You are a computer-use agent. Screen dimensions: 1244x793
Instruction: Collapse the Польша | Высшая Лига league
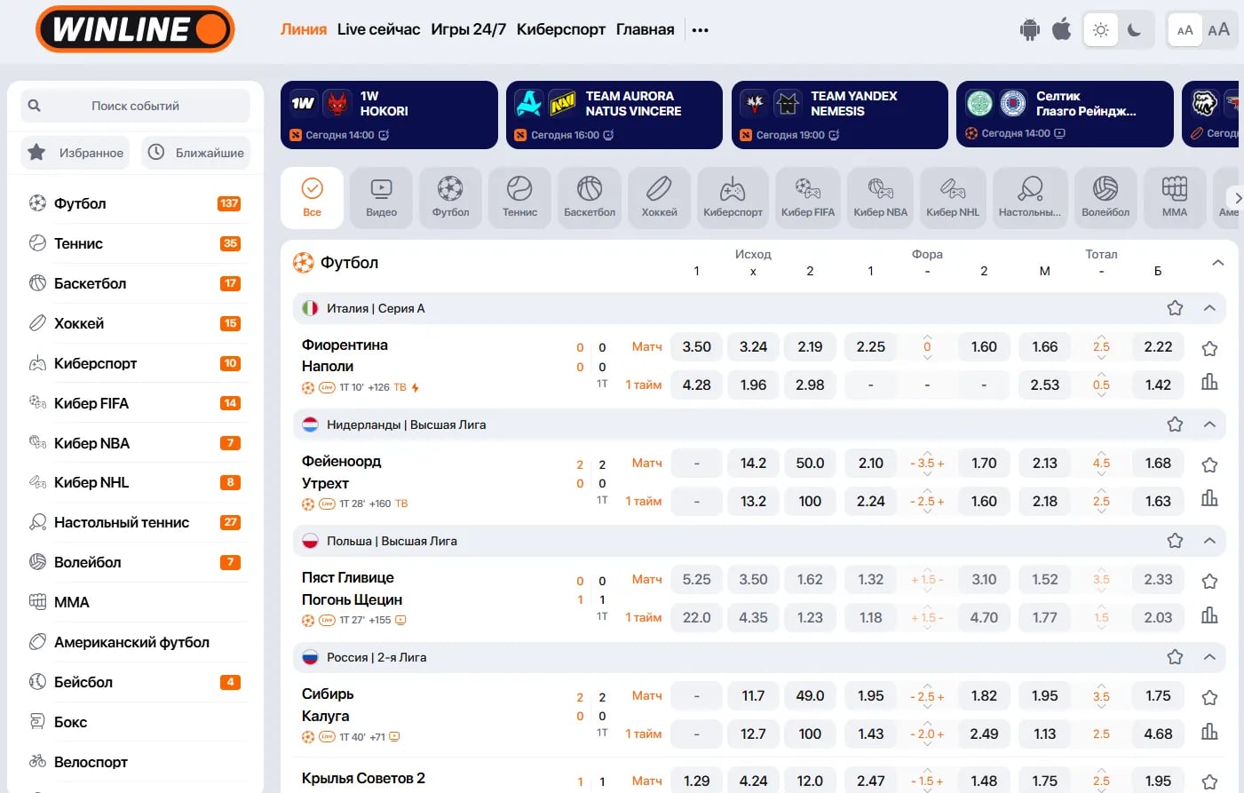[x=1209, y=541]
